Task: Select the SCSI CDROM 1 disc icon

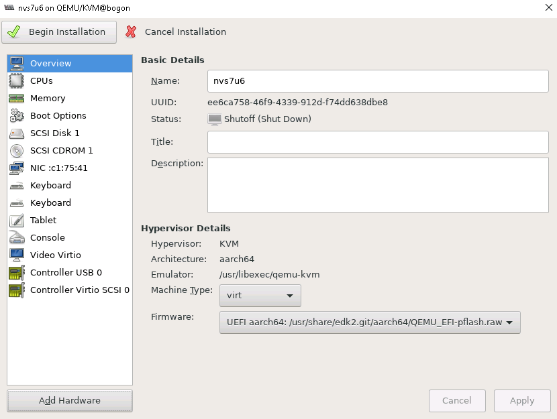Action: click(x=16, y=151)
